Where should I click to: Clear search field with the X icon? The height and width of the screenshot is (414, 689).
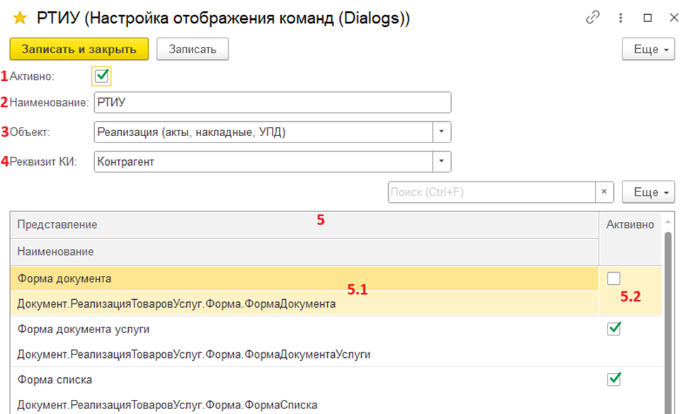coord(604,192)
